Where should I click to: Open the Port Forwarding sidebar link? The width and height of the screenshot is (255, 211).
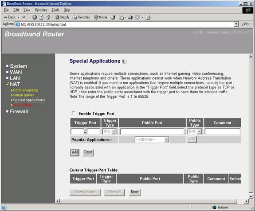pos(26,90)
